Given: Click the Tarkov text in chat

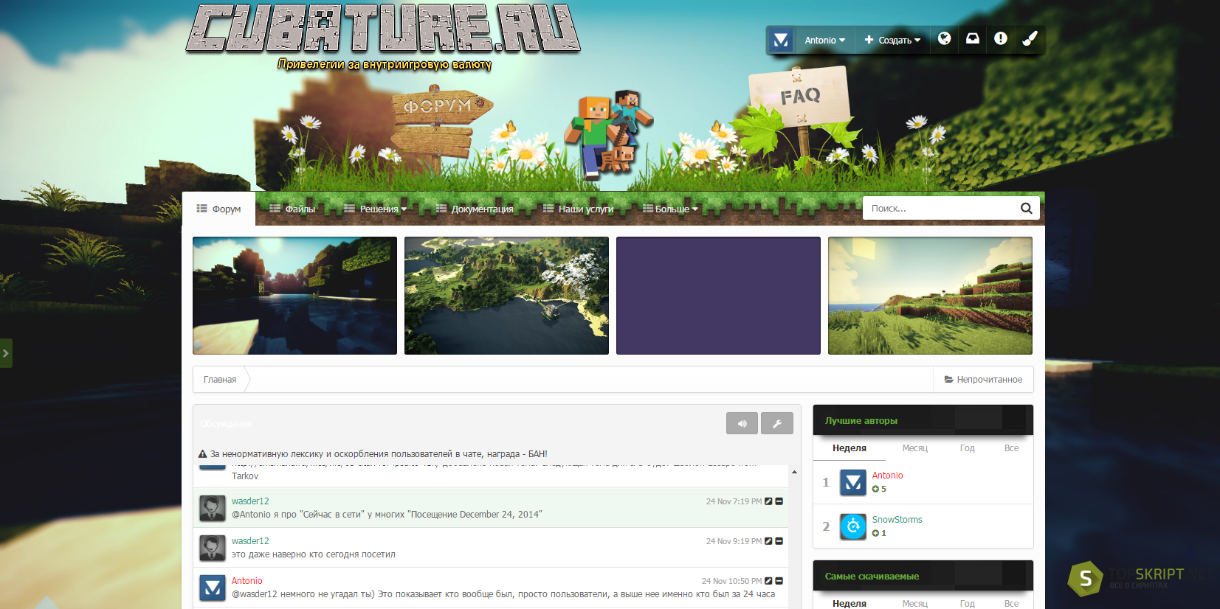Looking at the screenshot, I should pyautogui.click(x=245, y=476).
